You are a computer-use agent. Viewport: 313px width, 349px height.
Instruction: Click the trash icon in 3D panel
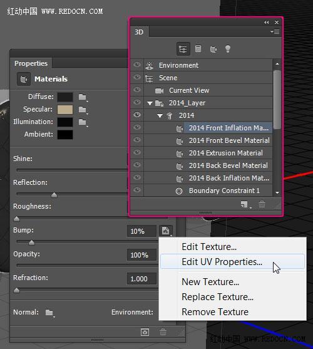(262, 204)
